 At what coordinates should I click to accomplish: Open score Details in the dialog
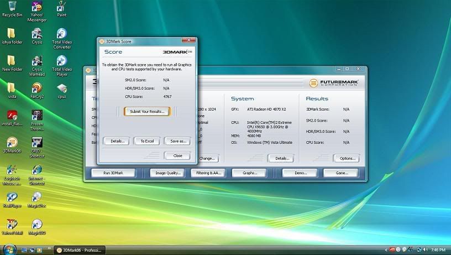pos(116,141)
